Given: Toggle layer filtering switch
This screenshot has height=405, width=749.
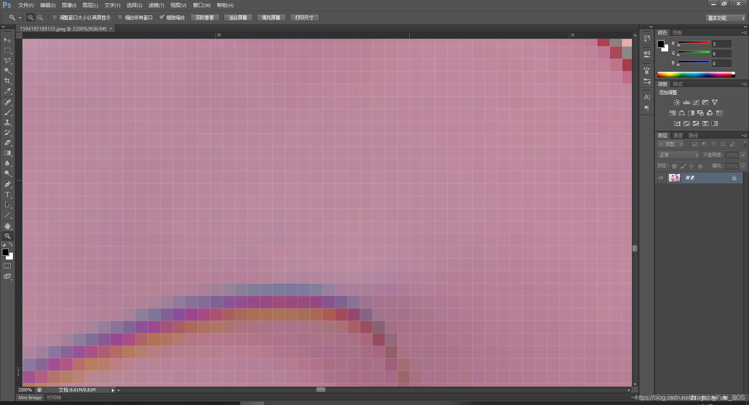Looking at the screenshot, I should click(x=745, y=144).
